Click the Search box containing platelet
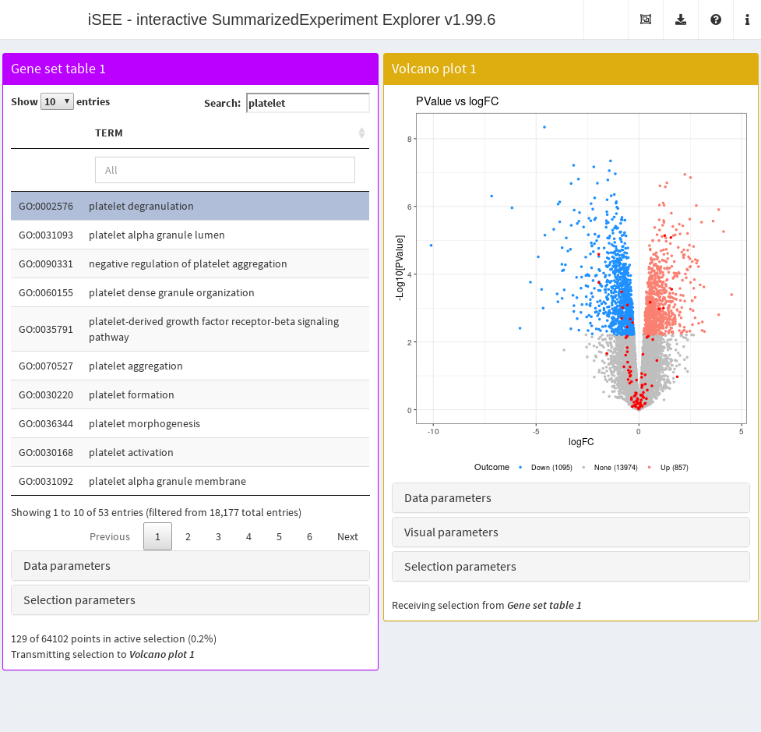761x732 pixels. pos(308,103)
